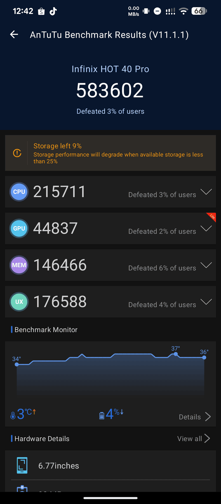Open Benchmark Monitor Details link
This screenshot has height=504, width=221.
coord(195,417)
